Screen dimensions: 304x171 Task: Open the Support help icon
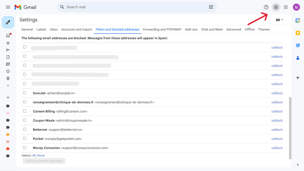[x=266, y=7]
